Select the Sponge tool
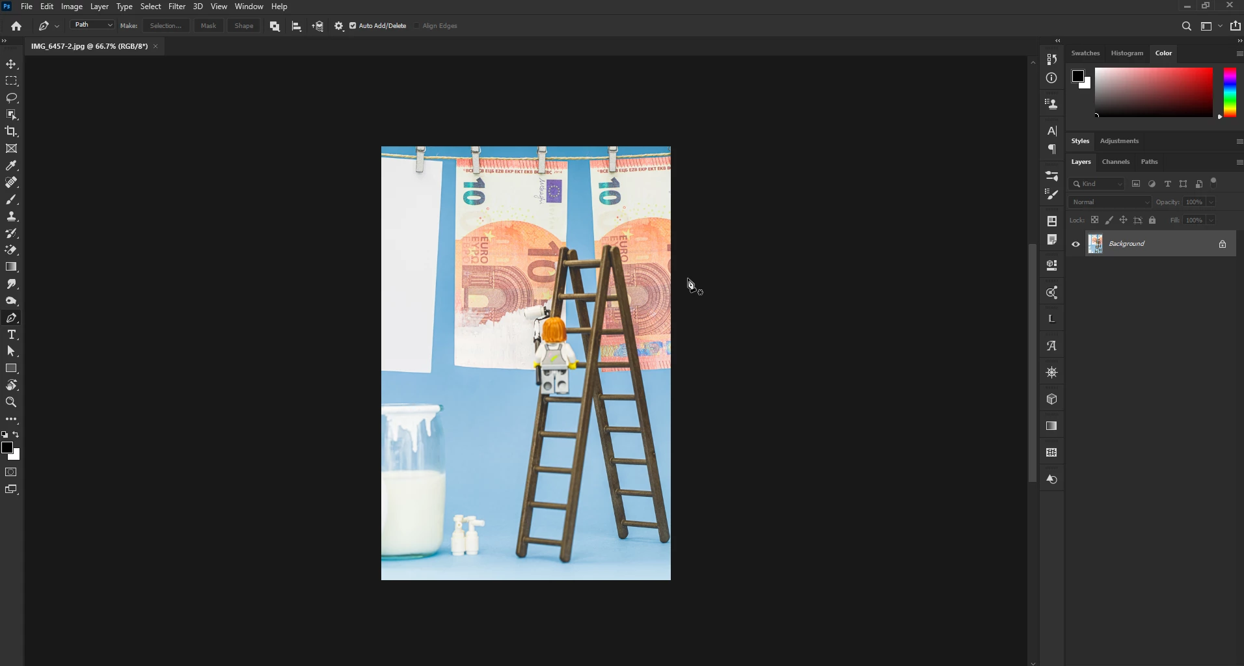The height and width of the screenshot is (666, 1244). pyautogui.click(x=11, y=300)
